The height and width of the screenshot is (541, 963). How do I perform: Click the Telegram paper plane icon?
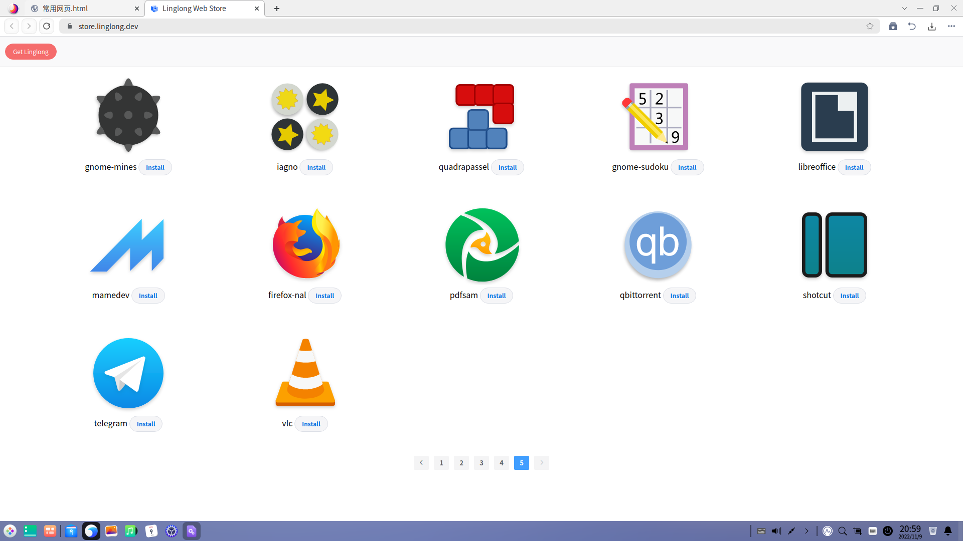(128, 373)
